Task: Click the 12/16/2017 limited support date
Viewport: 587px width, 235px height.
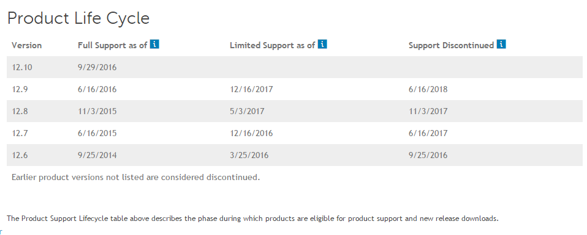Action: pyautogui.click(x=251, y=90)
